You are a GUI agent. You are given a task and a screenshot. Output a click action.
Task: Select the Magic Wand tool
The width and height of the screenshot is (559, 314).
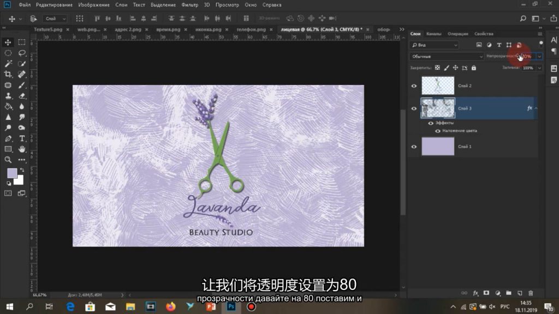(x=8, y=64)
